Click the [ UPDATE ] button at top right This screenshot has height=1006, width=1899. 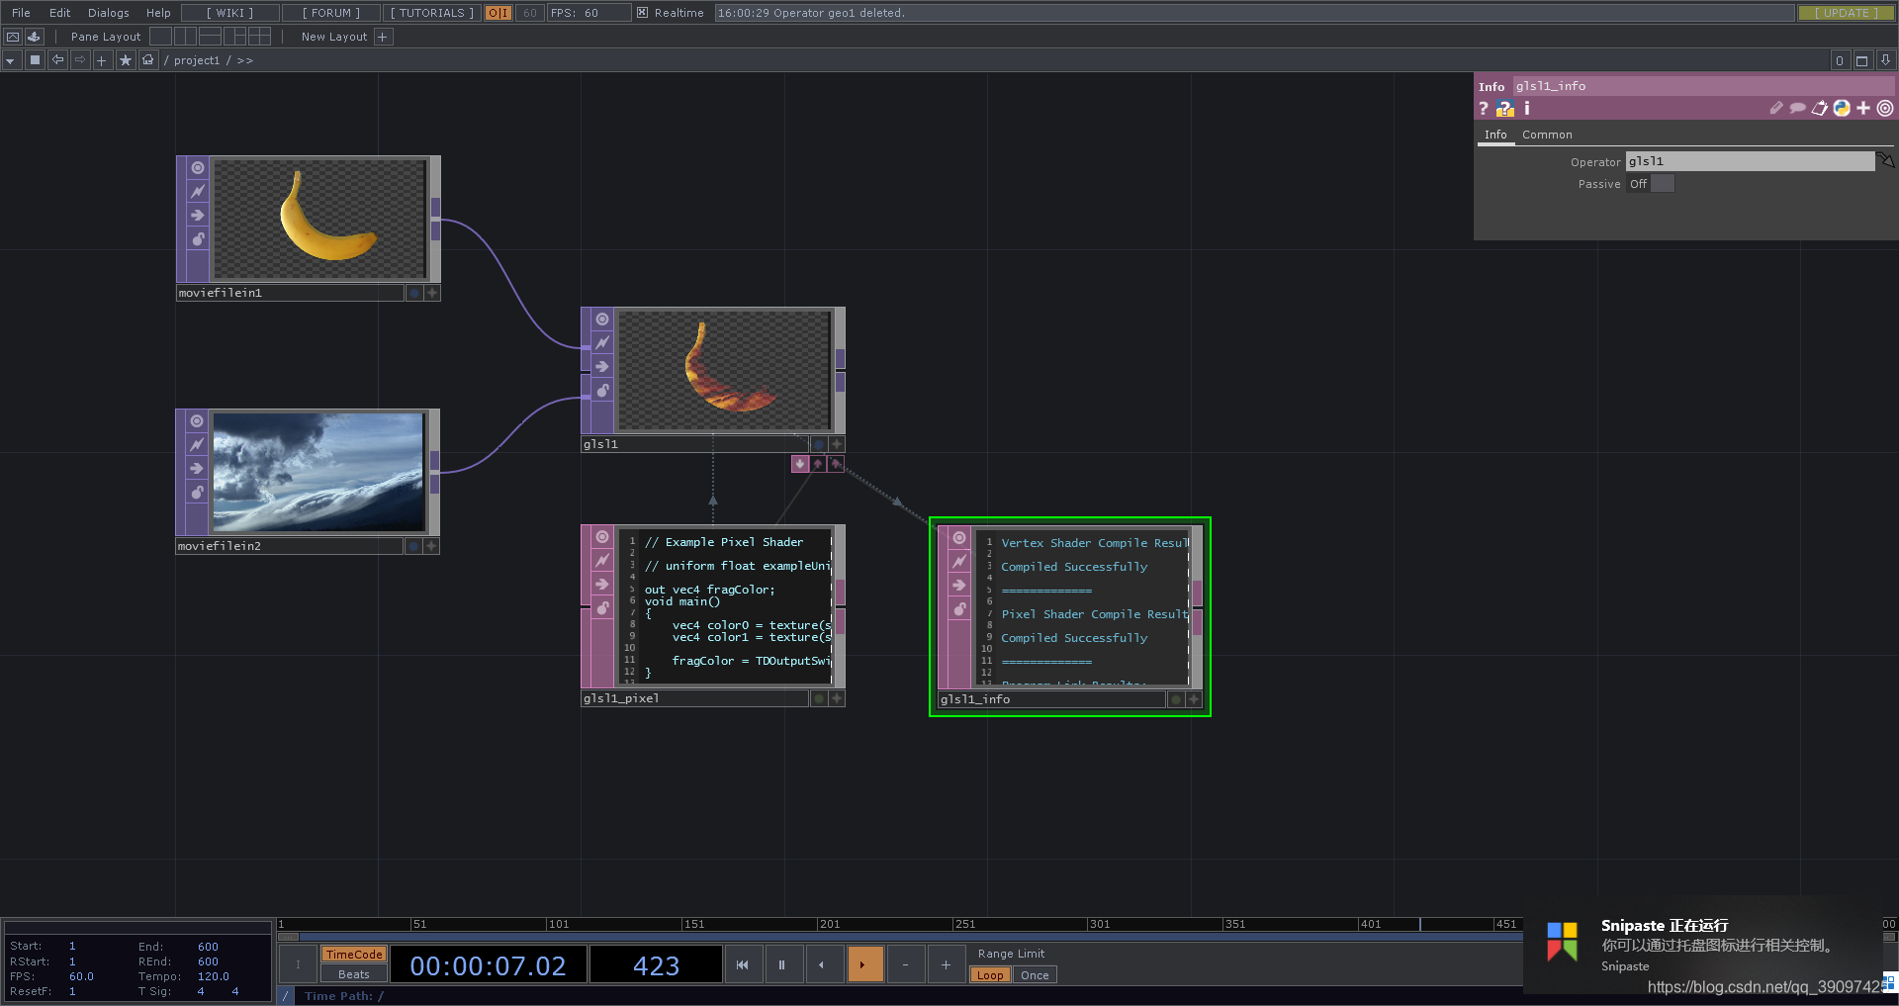coord(1846,13)
